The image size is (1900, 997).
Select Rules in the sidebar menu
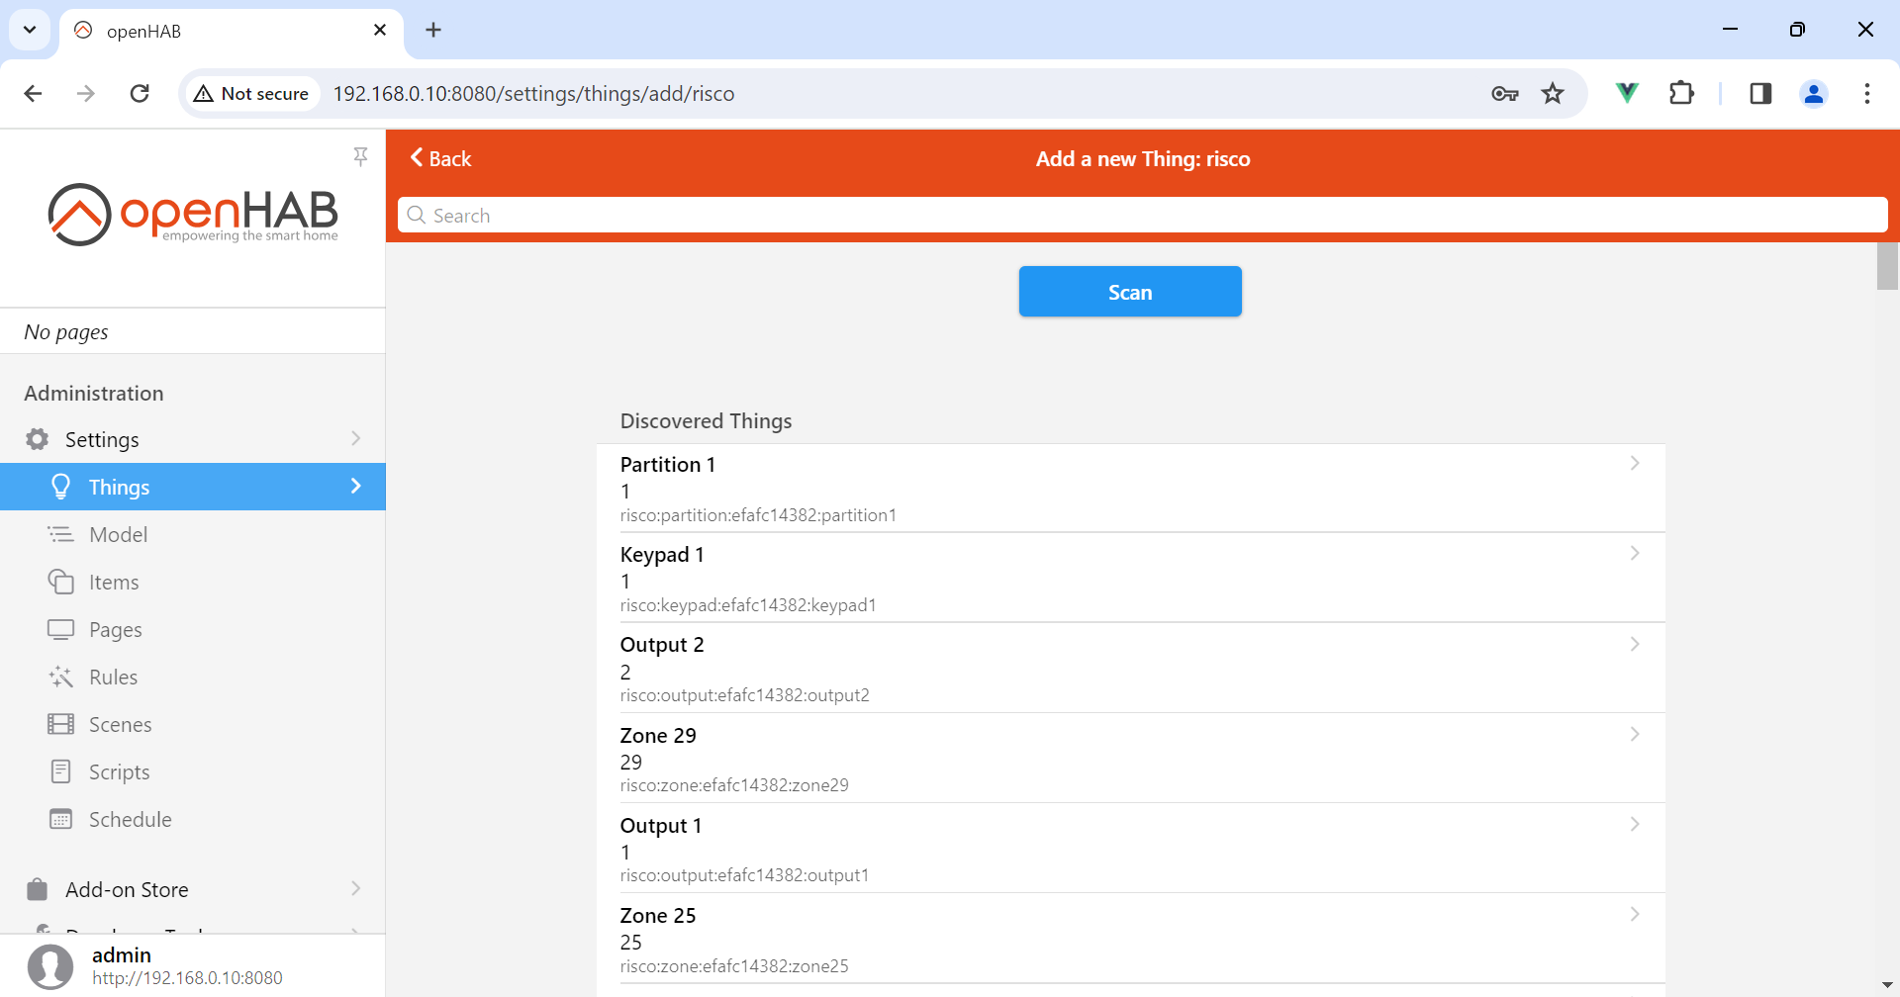point(193,677)
